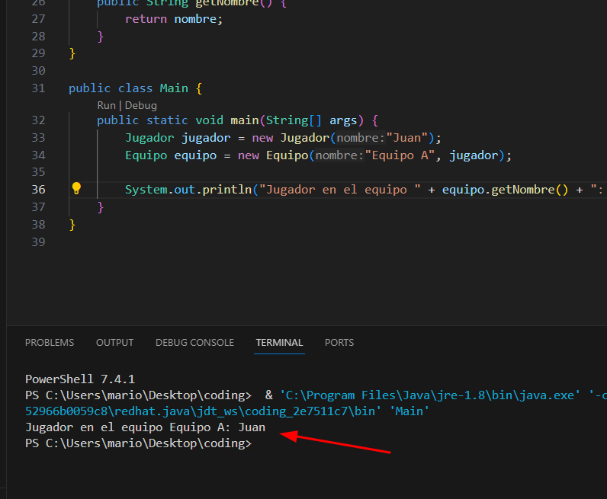
Task: Click the 'return nombre;' statement
Action: coord(174,19)
